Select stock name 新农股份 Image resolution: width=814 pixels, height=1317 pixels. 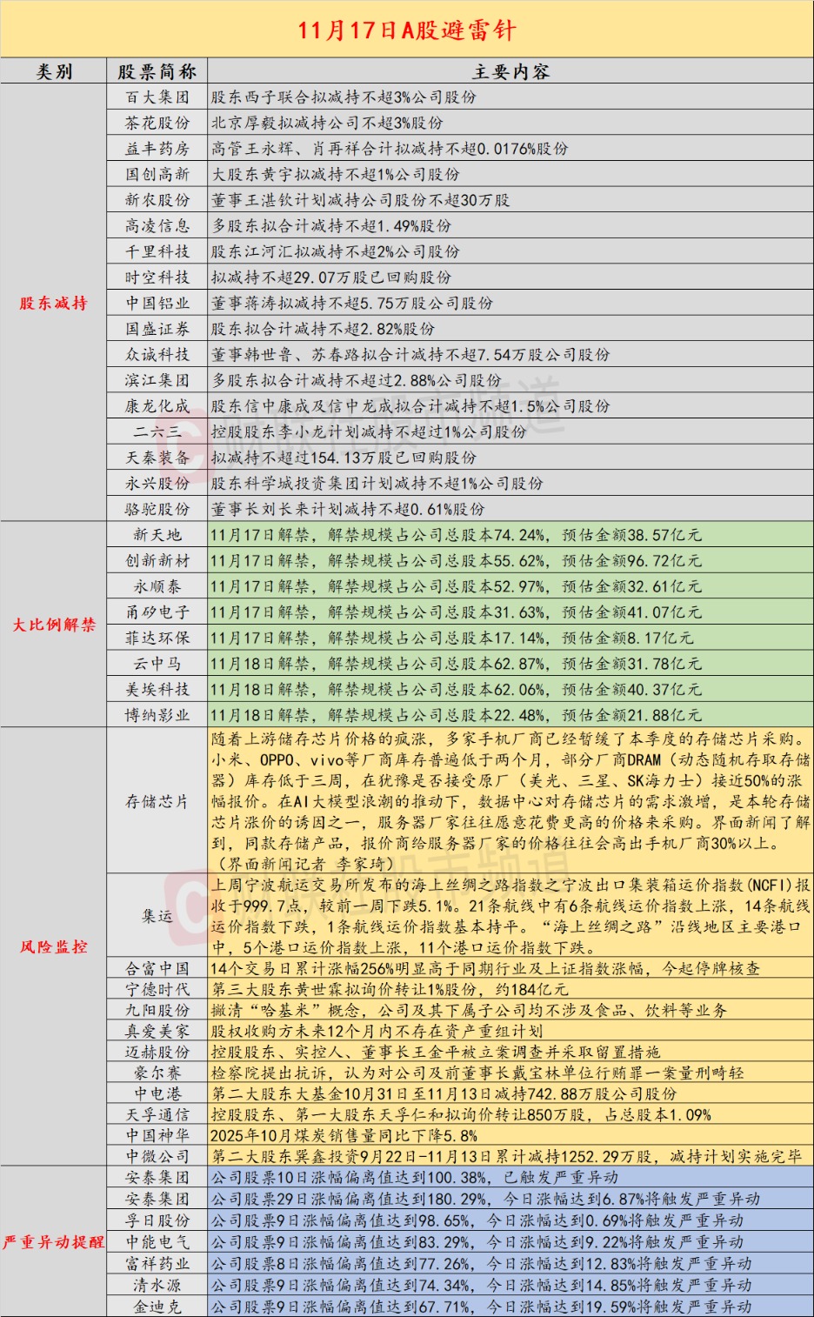(x=157, y=200)
